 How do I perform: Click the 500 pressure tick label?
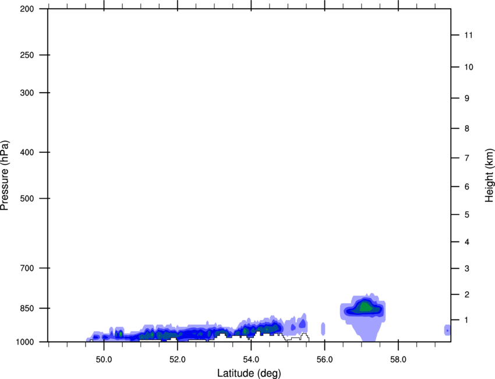27,198
